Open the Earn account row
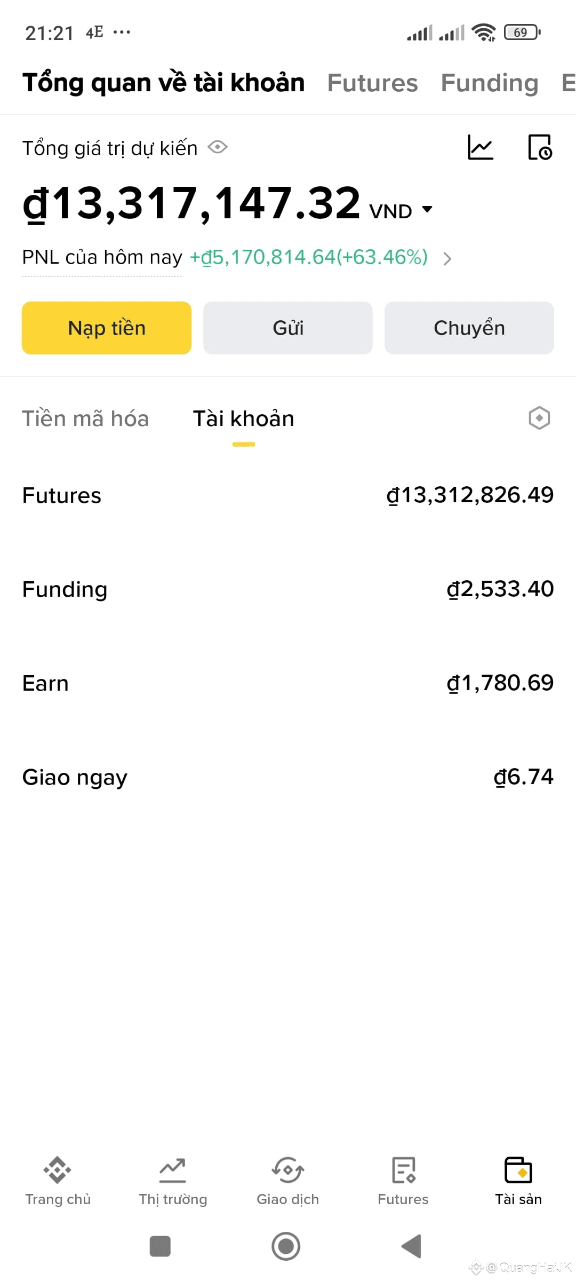This screenshot has height=1281, width=576. coord(288,683)
